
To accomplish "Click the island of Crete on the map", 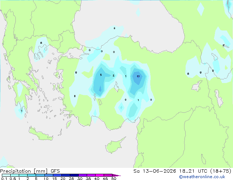I will 40,134.
